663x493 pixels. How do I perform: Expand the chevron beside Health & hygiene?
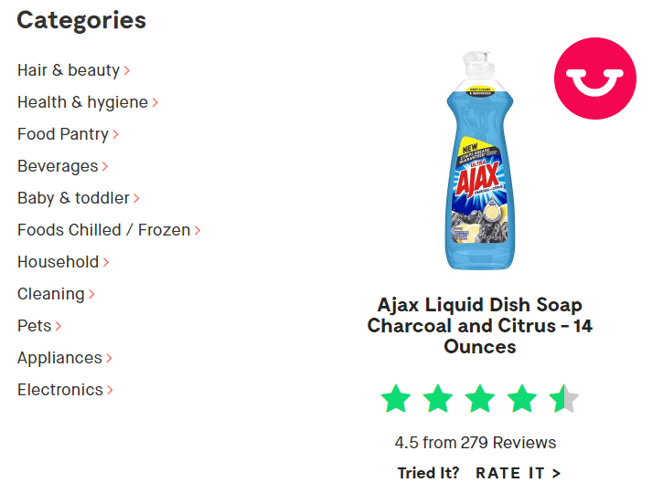point(155,103)
